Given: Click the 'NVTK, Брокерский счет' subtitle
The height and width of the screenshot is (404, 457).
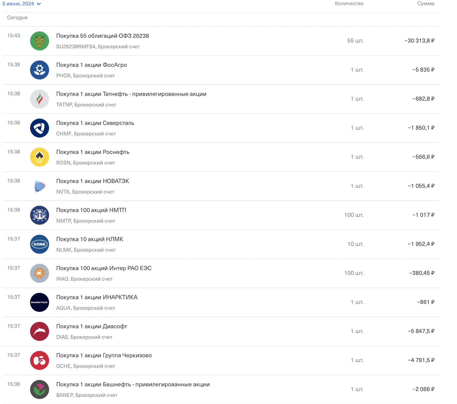Looking at the screenshot, I should [x=85, y=192].
